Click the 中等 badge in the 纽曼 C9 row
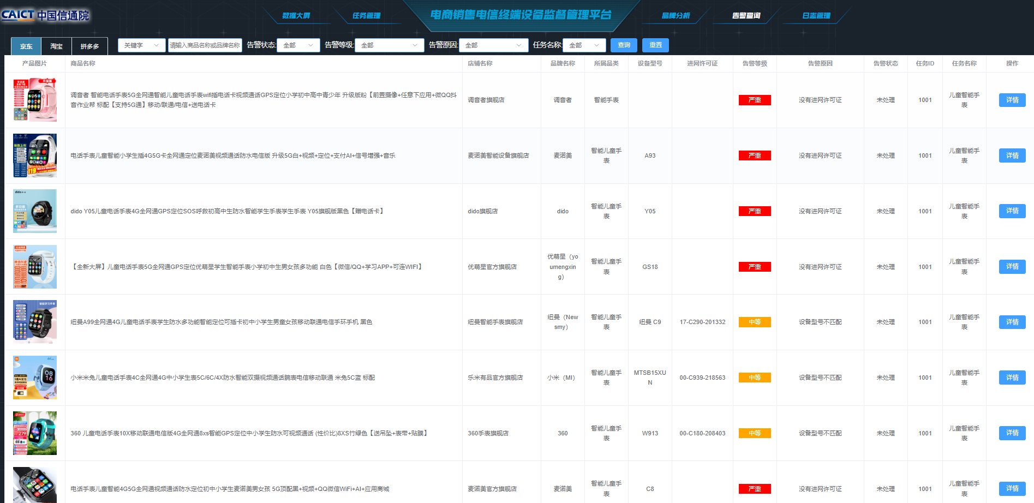The width and height of the screenshot is (1034, 503). 755,322
